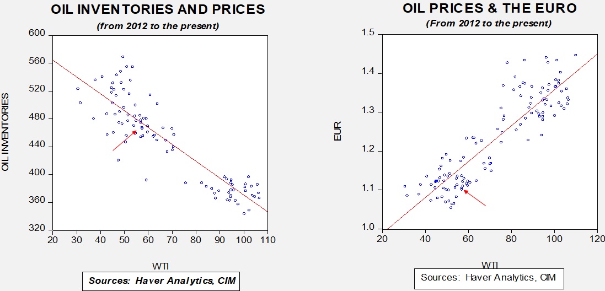Click the 110 tick on the left WTI axis
Viewport: 605px width, 291px height.
tap(267, 240)
